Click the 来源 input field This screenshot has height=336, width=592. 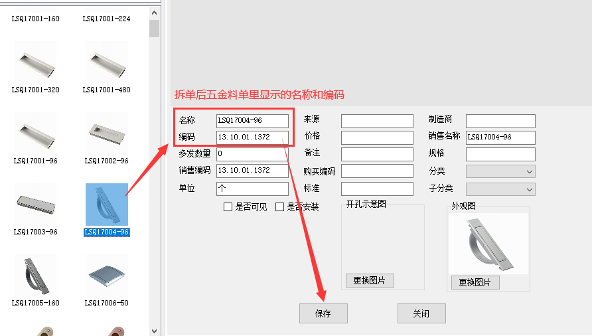pyautogui.click(x=377, y=121)
